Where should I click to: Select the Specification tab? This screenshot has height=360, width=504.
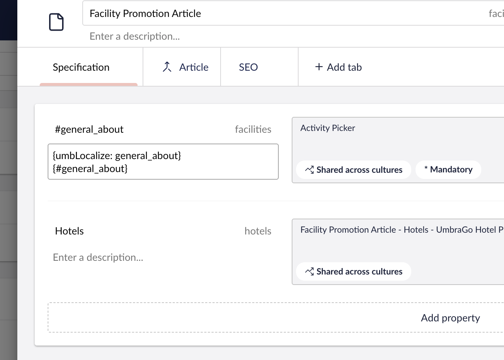pyautogui.click(x=81, y=67)
